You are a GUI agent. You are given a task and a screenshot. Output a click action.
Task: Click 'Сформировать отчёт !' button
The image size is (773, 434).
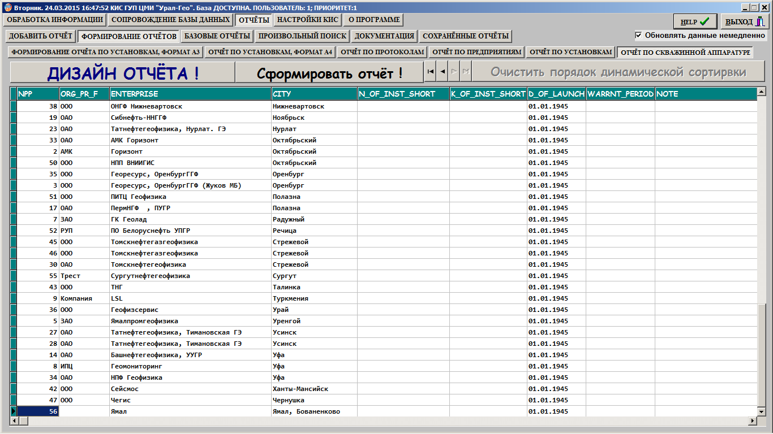click(329, 72)
